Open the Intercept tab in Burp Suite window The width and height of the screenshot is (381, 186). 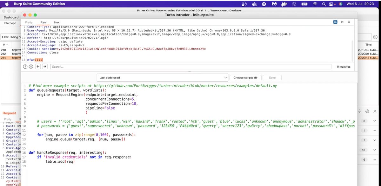coord(10,23)
